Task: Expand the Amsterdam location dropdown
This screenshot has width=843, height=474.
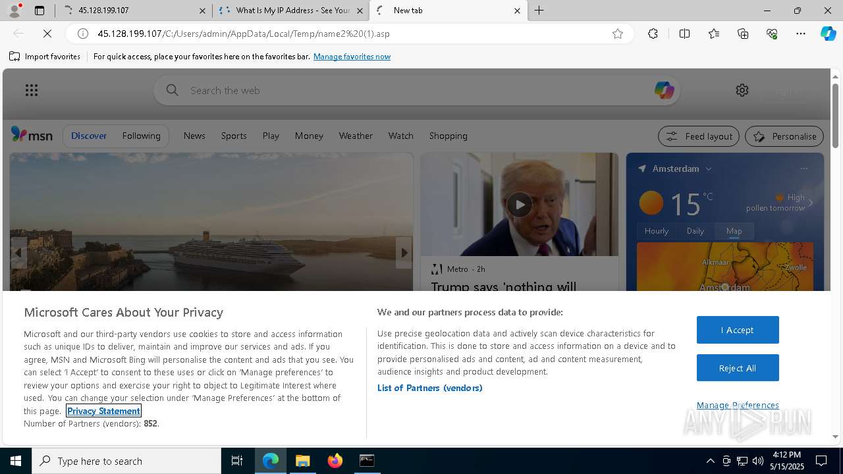Action: pyautogui.click(x=709, y=169)
